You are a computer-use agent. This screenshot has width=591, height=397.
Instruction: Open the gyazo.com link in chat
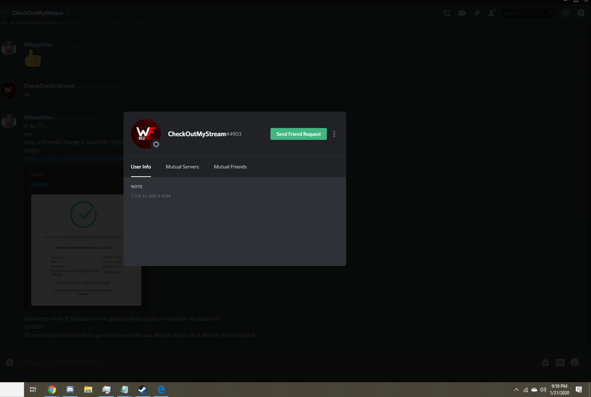(73, 158)
